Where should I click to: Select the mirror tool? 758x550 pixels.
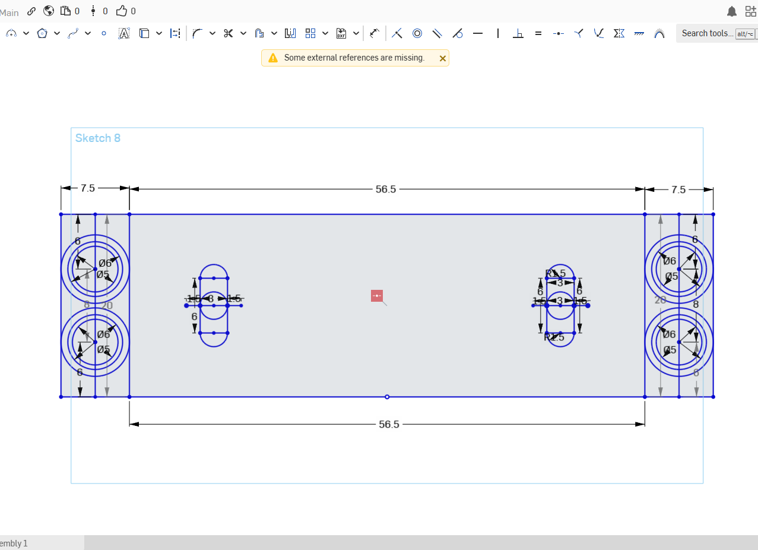(x=290, y=33)
